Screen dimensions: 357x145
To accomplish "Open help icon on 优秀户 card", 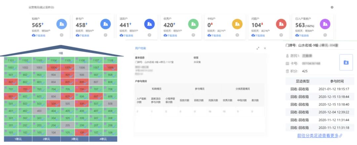I will [193, 35].
